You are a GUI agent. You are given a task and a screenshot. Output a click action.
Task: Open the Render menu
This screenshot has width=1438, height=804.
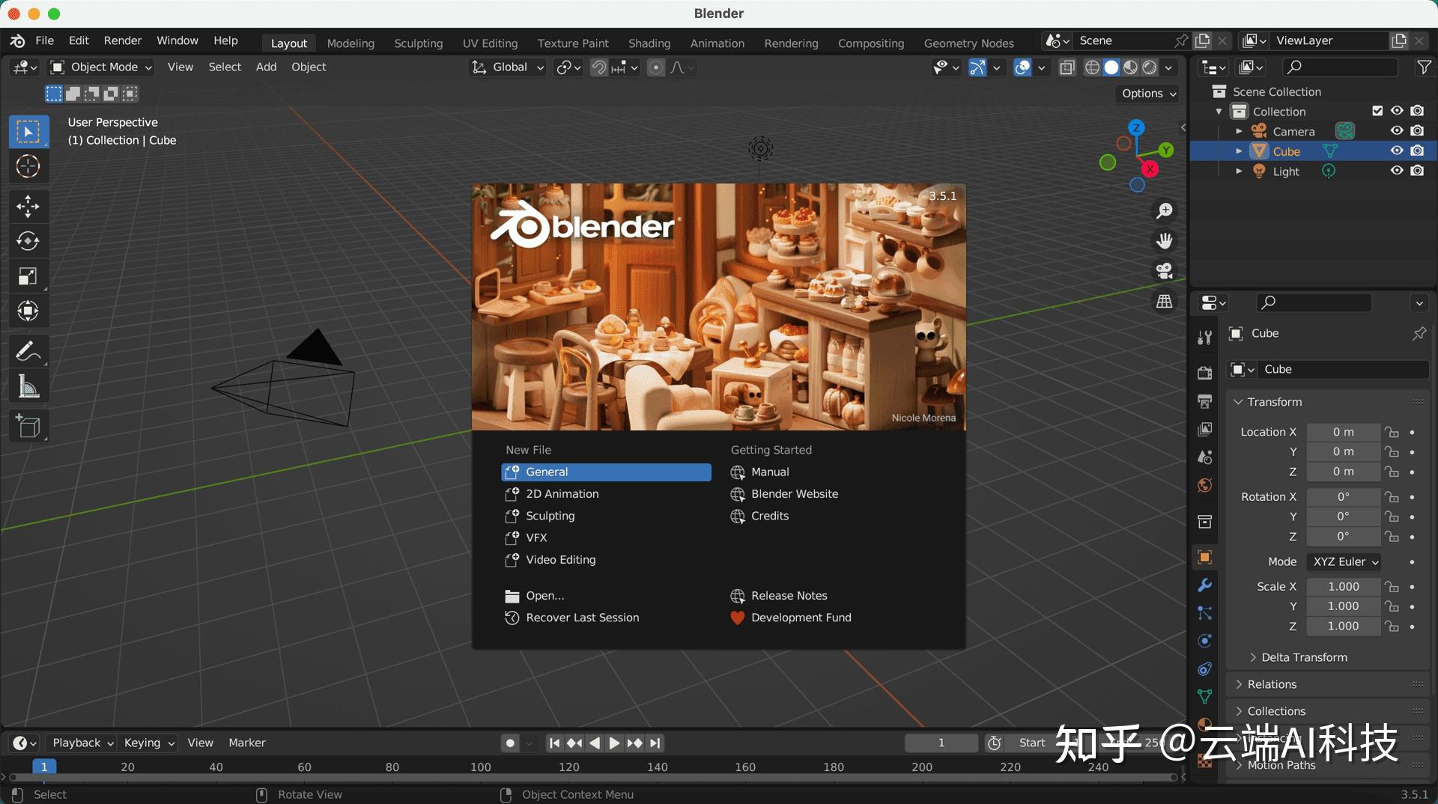121,40
